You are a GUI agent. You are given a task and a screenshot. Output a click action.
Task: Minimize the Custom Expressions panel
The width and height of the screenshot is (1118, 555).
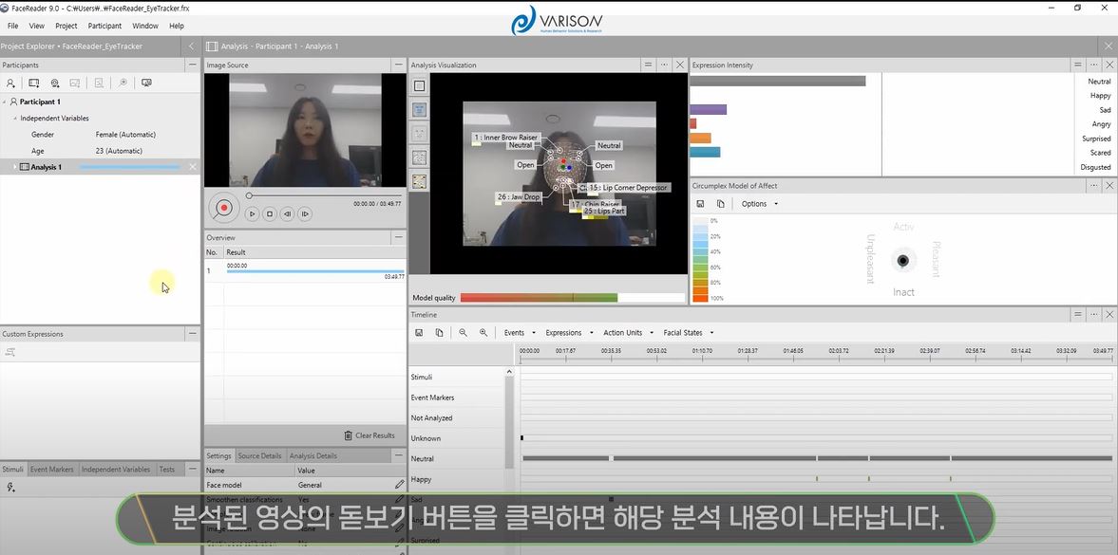(191, 333)
